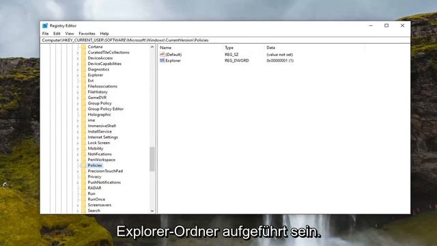437x246 pixels.
Task: Select the PenWorkspace key
Action: pyautogui.click(x=102, y=160)
